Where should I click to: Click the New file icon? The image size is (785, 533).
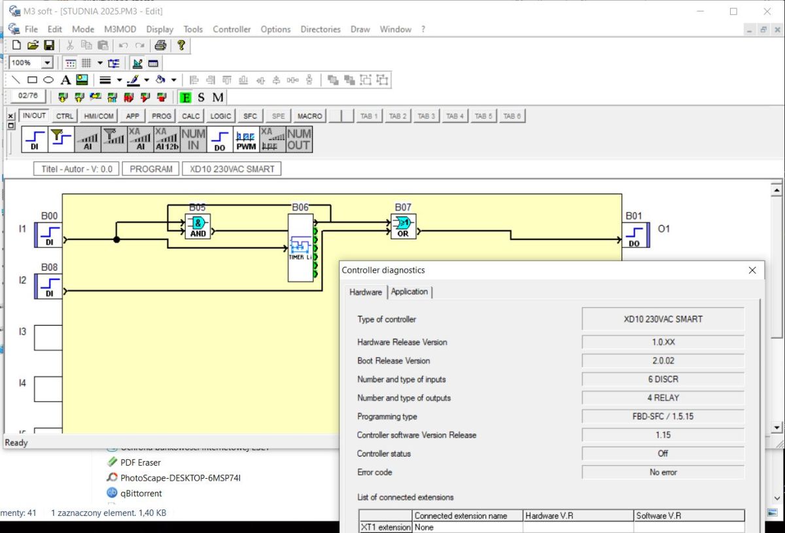[x=16, y=45]
